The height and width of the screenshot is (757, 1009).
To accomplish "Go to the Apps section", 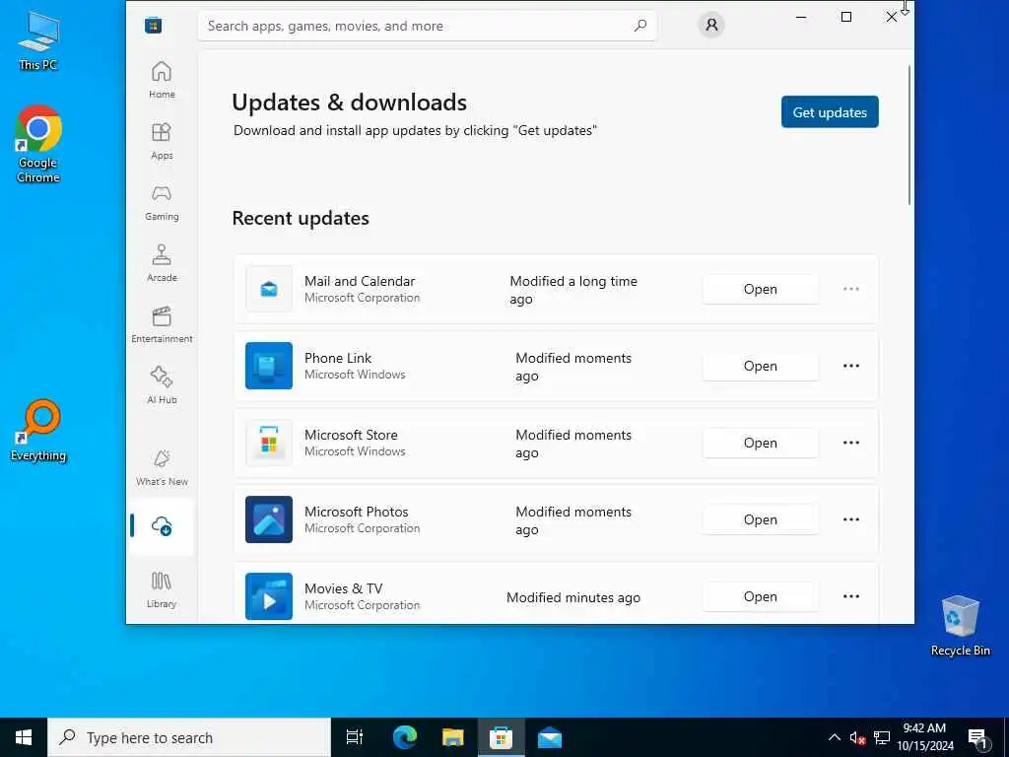I will click(162, 142).
